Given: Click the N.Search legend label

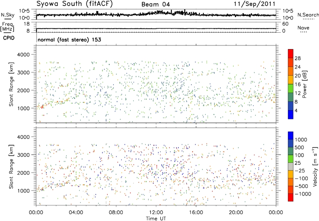Looking at the screenshot, I should pos(308,15).
